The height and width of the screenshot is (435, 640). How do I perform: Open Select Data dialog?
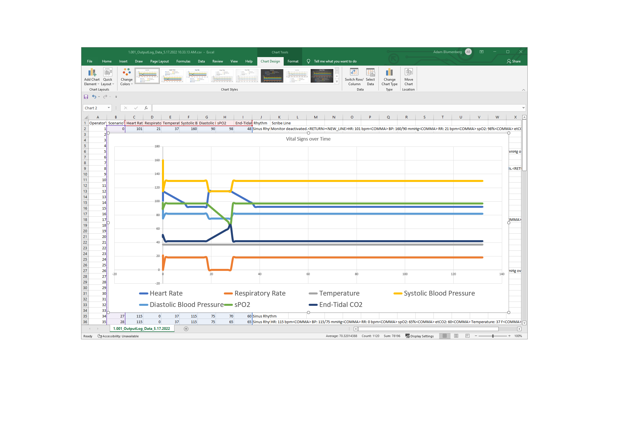pos(370,72)
